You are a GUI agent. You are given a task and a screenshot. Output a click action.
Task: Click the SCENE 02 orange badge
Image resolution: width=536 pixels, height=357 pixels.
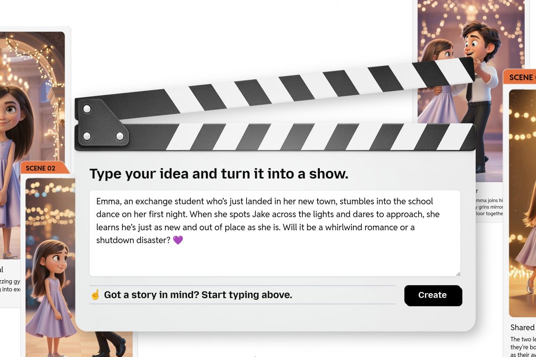(43, 168)
